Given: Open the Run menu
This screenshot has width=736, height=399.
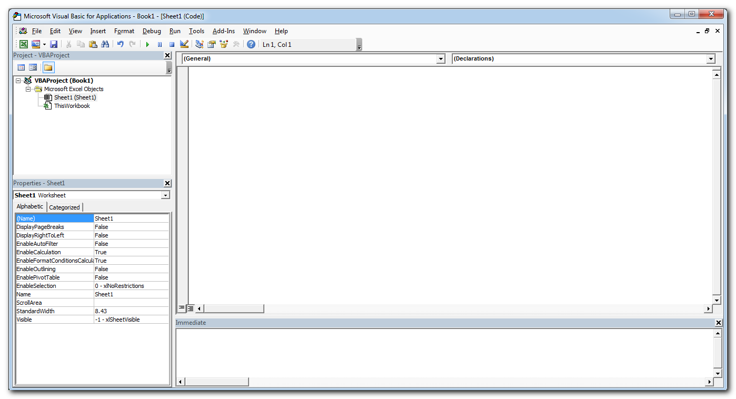Looking at the screenshot, I should pos(175,31).
